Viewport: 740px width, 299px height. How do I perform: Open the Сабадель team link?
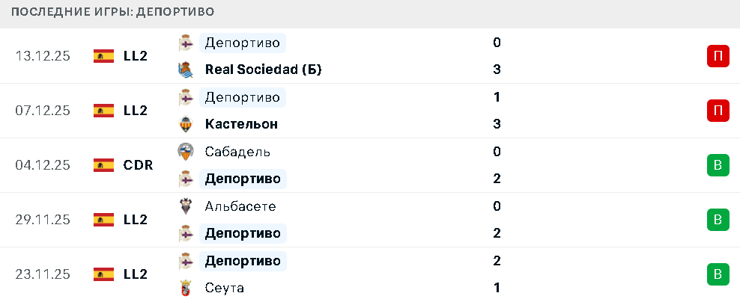[237, 151]
